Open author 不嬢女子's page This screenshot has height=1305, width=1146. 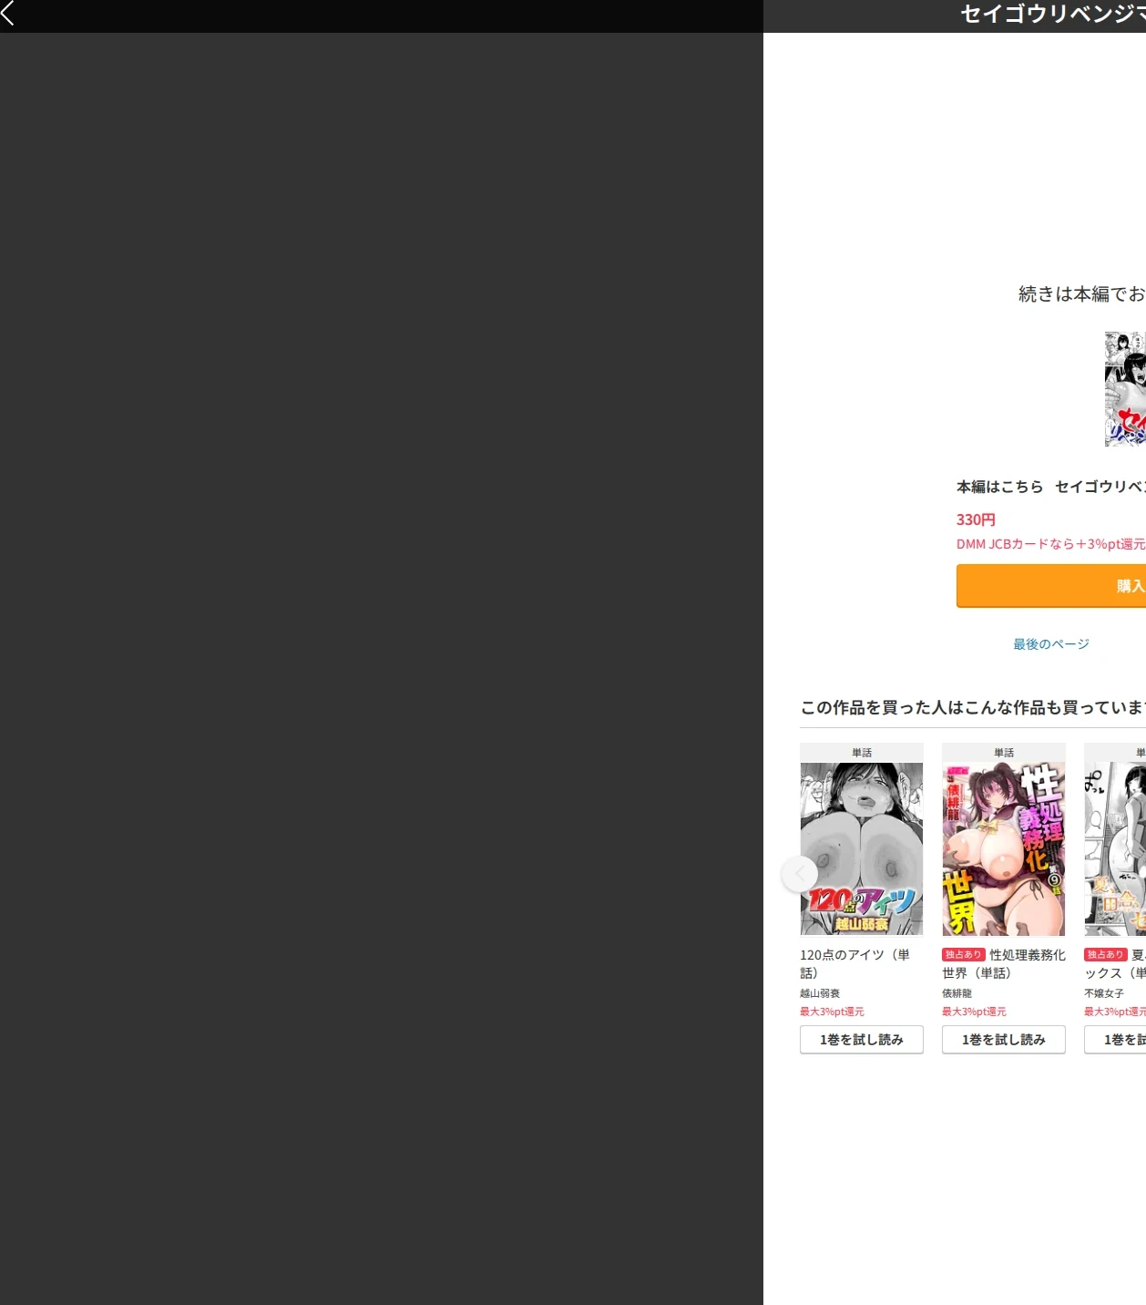[1104, 993]
